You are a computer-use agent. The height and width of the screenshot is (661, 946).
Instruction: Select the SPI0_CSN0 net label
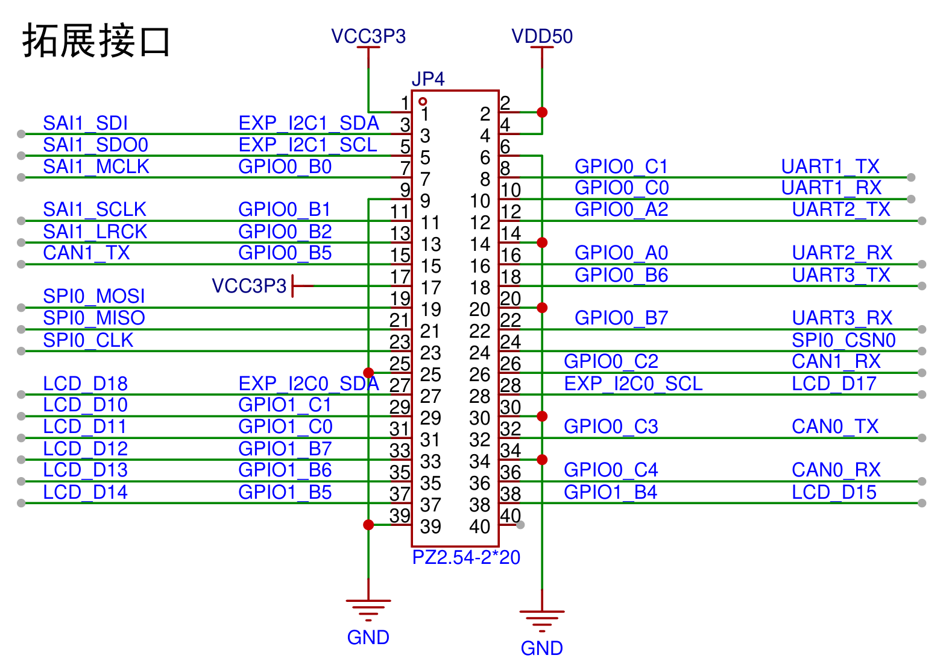point(844,340)
